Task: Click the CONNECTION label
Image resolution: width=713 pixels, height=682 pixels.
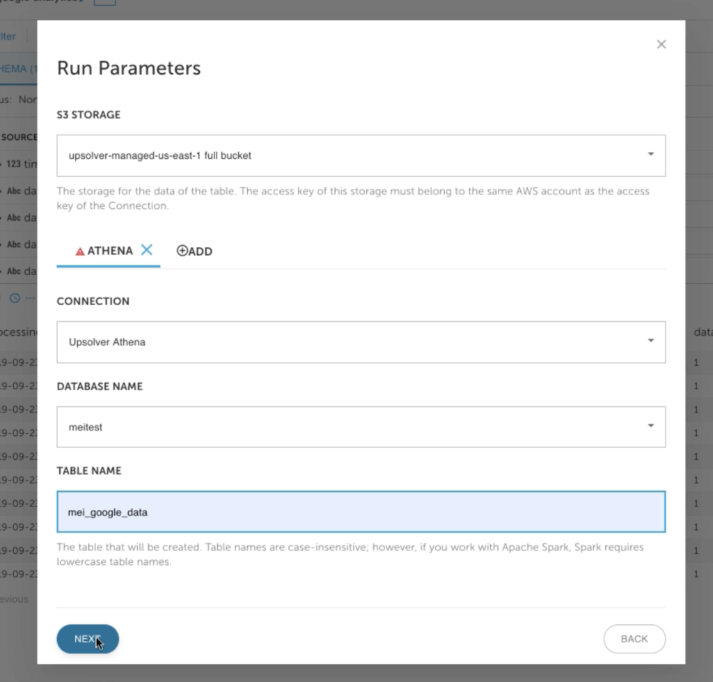Action: (x=93, y=301)
